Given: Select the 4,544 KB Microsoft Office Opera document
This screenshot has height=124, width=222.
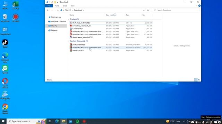Looking at the screenshot, I should pyautogui.click(x=111, y=32).
